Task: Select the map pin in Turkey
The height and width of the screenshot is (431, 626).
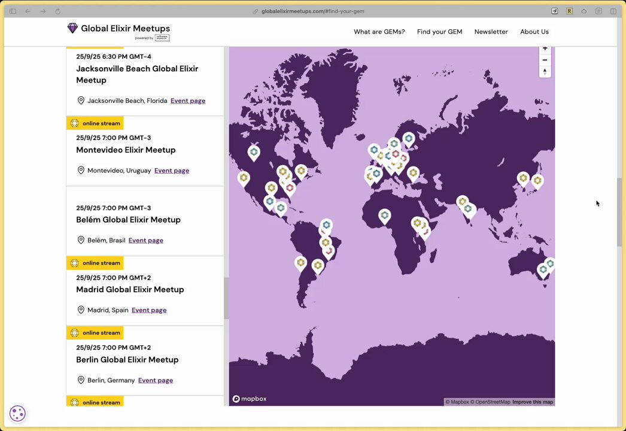Action: point(413,175)
